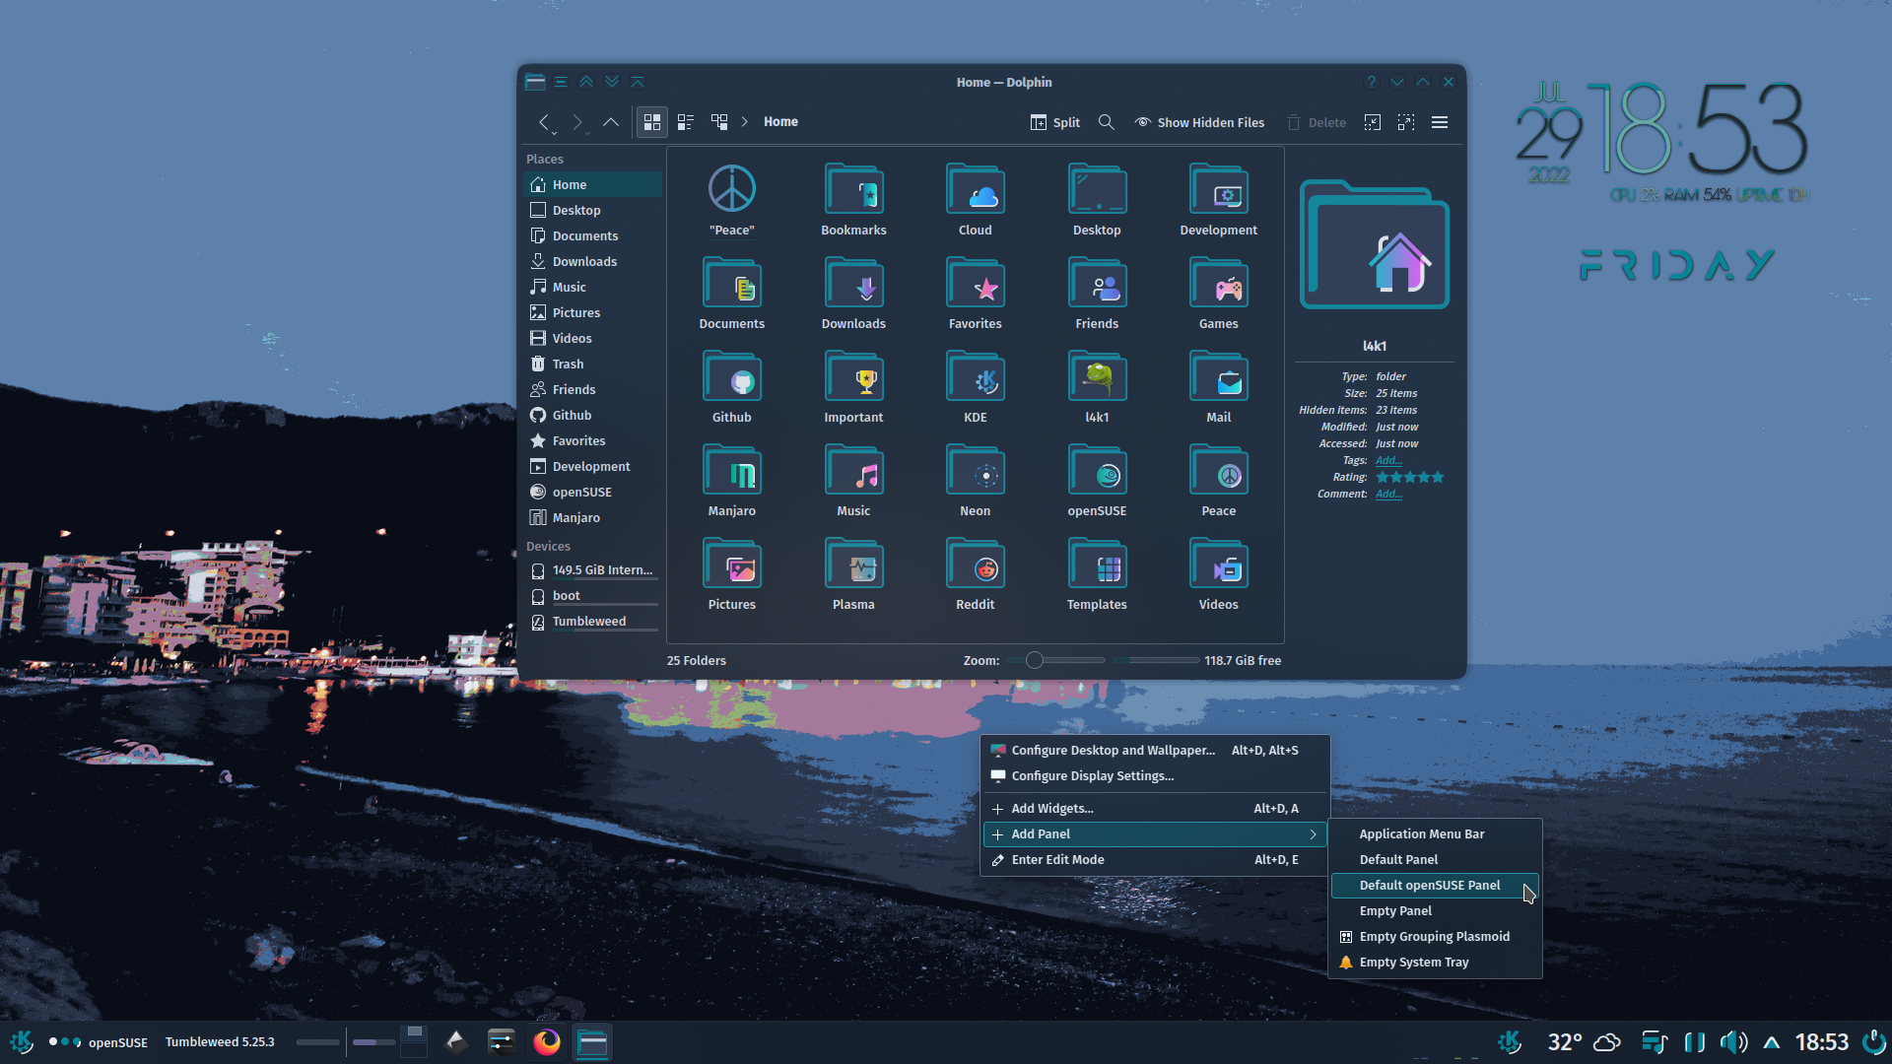The height and width of the screenshot is (1064, 1892).
Task: Open the volume control in system tray
Action: click(x=1733, y=1041)
